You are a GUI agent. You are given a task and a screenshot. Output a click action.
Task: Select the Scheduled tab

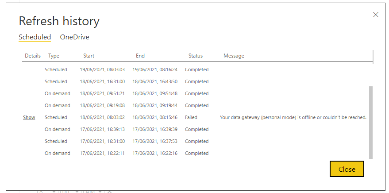pos(35,37)
